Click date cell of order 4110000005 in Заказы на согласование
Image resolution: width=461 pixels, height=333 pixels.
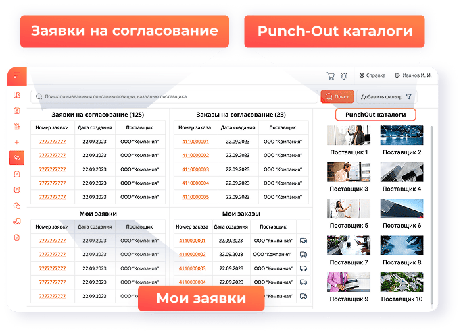[x=238, y=197]
